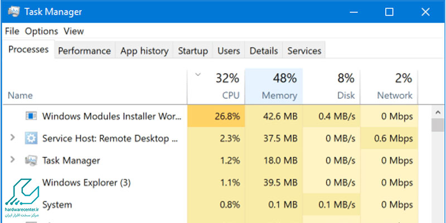This screenshot has height=223, width=446.
Task: Click the 0.1 MB memory value
Action: (283, 205)
